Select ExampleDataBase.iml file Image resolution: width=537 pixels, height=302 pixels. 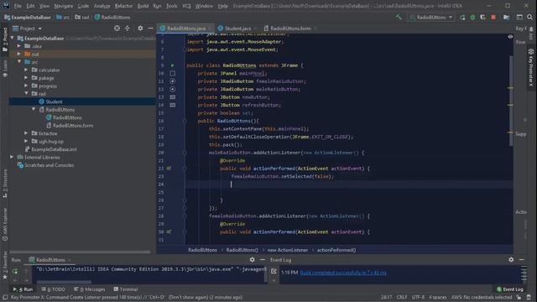click(x=54, y=149)
